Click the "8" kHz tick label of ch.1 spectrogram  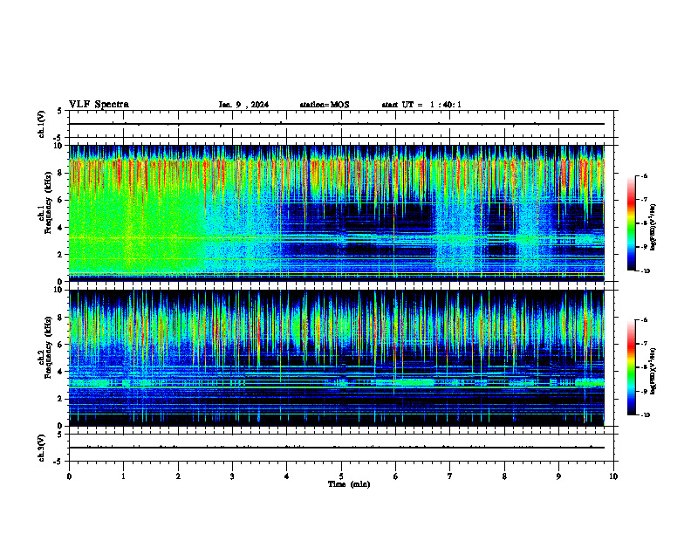[62, 173]
